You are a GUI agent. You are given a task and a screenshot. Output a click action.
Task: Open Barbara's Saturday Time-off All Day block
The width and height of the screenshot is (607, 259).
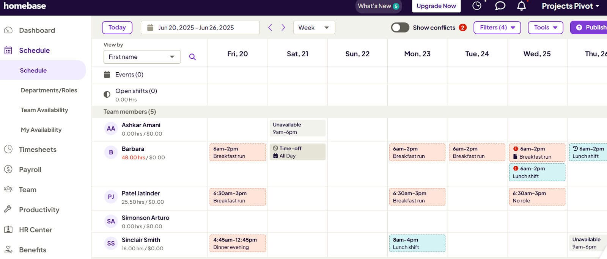click(297, 152)
